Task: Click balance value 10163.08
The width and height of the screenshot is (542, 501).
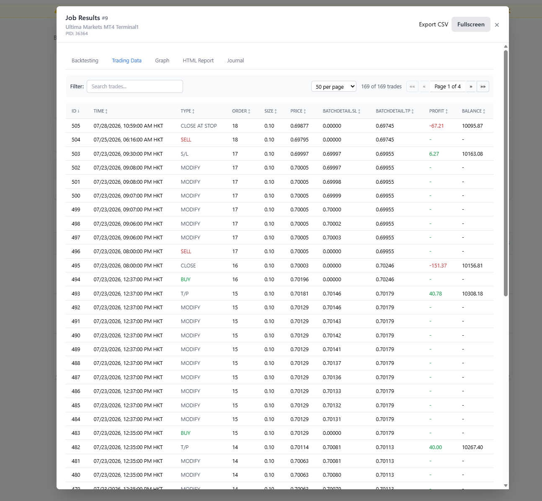Action: click(x=472, y=154)
